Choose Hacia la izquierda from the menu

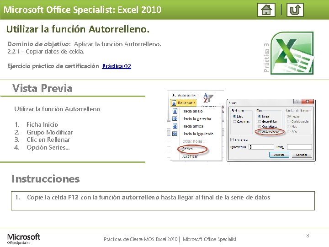[x=198, y=134]
